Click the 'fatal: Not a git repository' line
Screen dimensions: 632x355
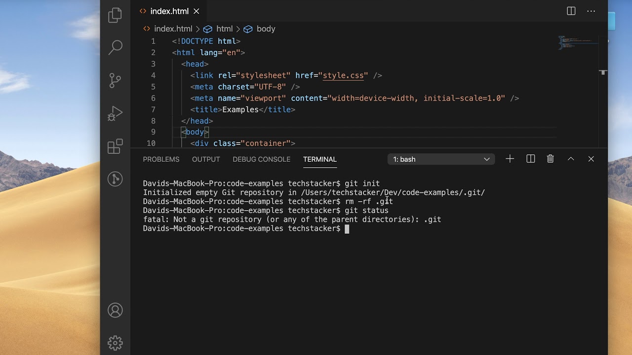pyautogui.click(x=292, y=219)
